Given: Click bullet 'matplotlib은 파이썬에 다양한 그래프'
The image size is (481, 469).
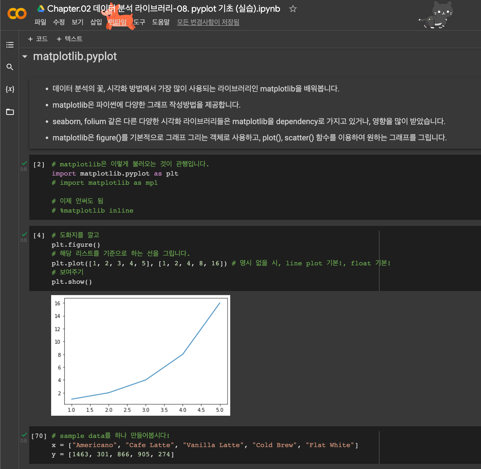Looking at the screenshot, I should [146, 105].
